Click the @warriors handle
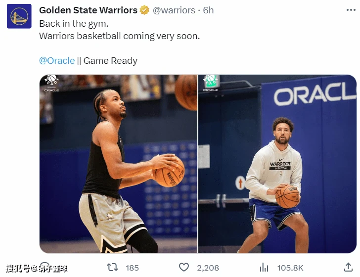Image resolution: width=360 pixels, height=277 pixels. 174,10
